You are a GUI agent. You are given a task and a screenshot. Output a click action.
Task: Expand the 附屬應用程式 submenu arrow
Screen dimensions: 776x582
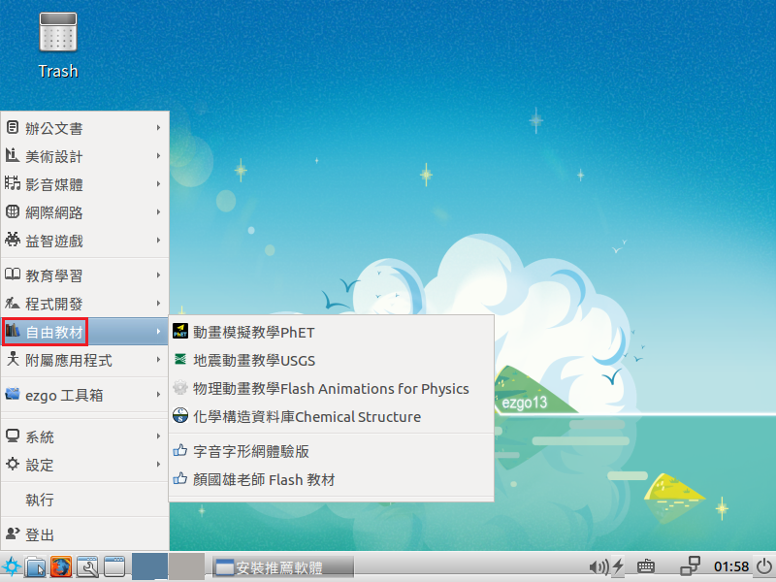[158, 359]
